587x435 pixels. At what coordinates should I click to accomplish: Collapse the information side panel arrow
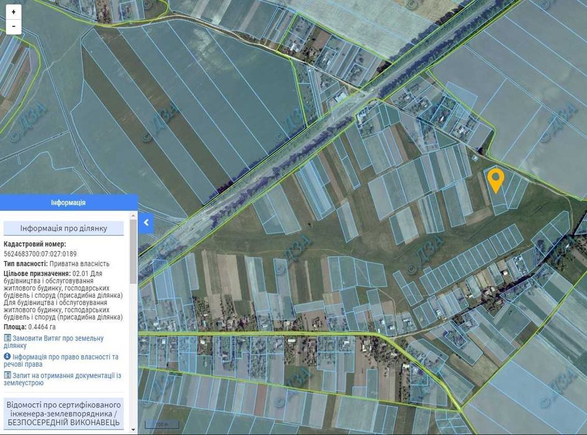click(146, 222)
